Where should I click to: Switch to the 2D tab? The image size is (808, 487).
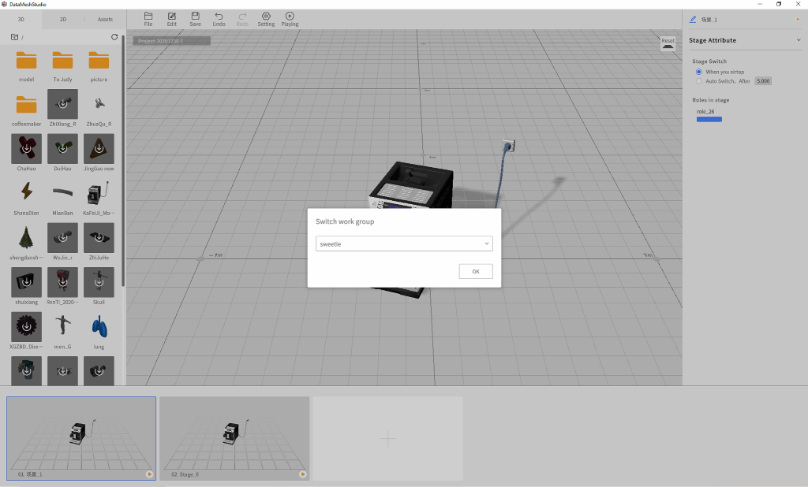tap(63, 19)
